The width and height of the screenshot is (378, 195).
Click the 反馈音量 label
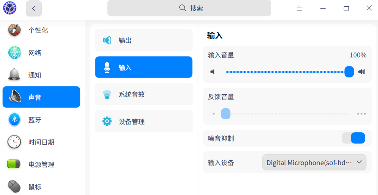[221, 97]
